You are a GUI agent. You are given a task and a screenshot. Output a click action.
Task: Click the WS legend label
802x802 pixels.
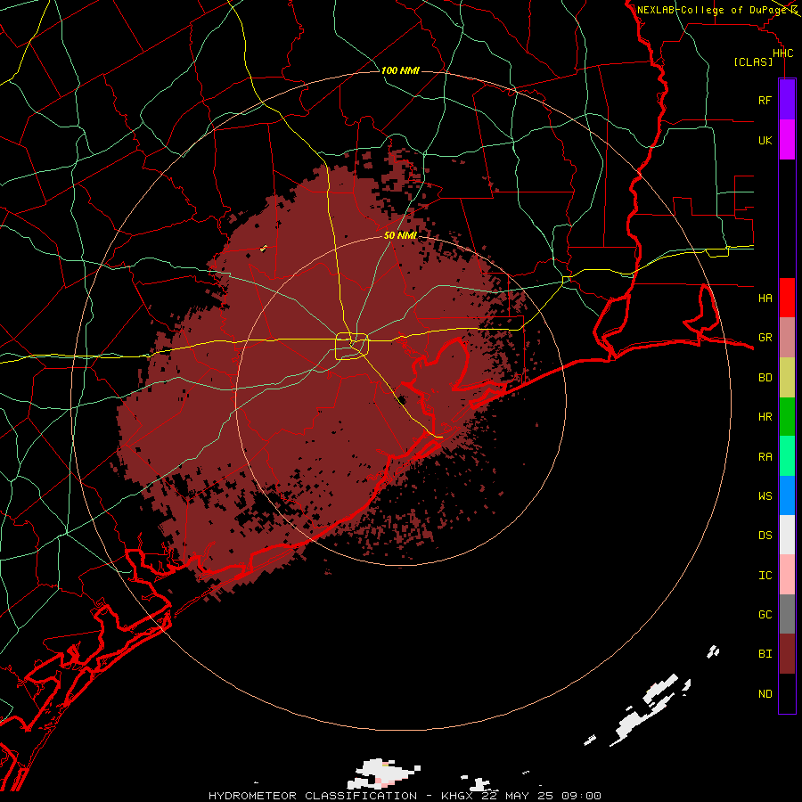(765, 495)
